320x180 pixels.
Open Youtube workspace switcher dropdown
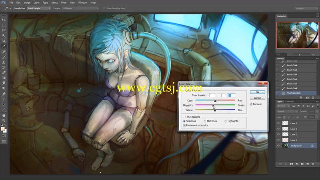tap(306, 8)
